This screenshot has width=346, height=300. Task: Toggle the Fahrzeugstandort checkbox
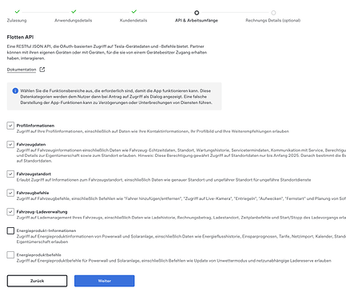[x=10, y=174]
